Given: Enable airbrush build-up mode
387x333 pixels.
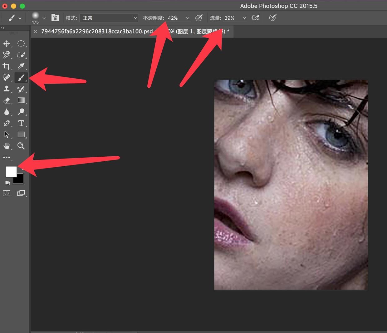Looking at the screenshot, I should [x=255, y=18].
